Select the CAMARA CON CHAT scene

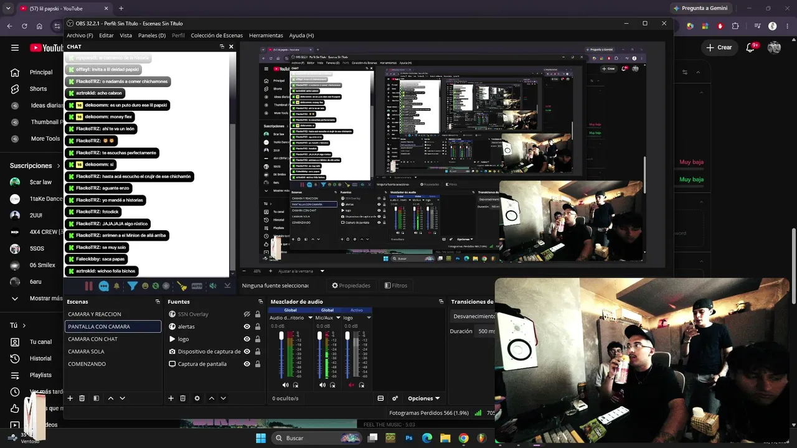(113, 339)
